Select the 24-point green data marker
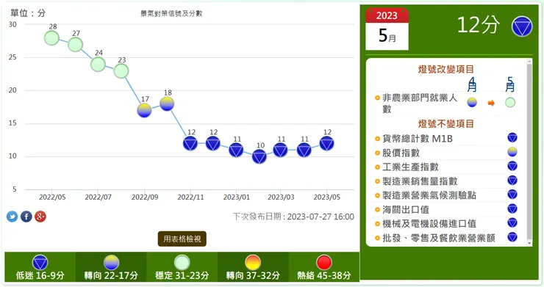The width and height of the screenshot is (544, 287). point(99,64)
